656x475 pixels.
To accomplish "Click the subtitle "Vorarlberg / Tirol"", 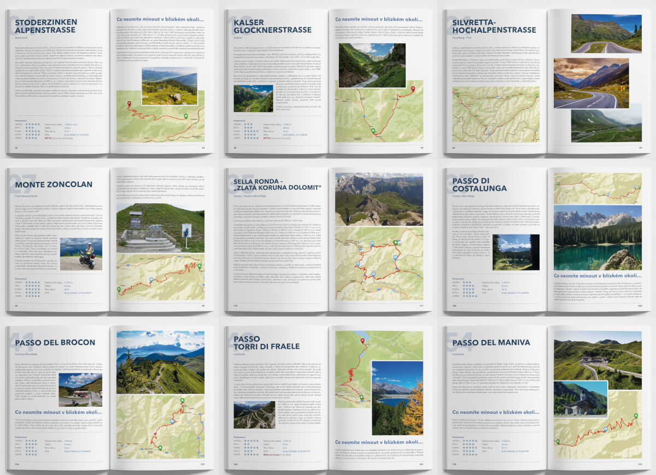I will tap(462, 39).
